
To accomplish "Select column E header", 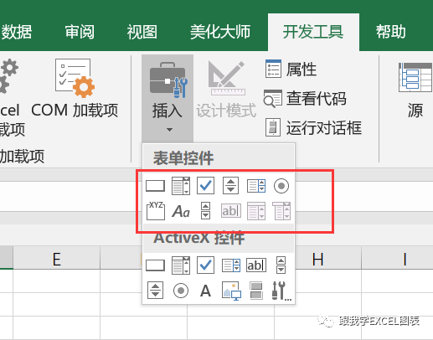I will point(56,258).
